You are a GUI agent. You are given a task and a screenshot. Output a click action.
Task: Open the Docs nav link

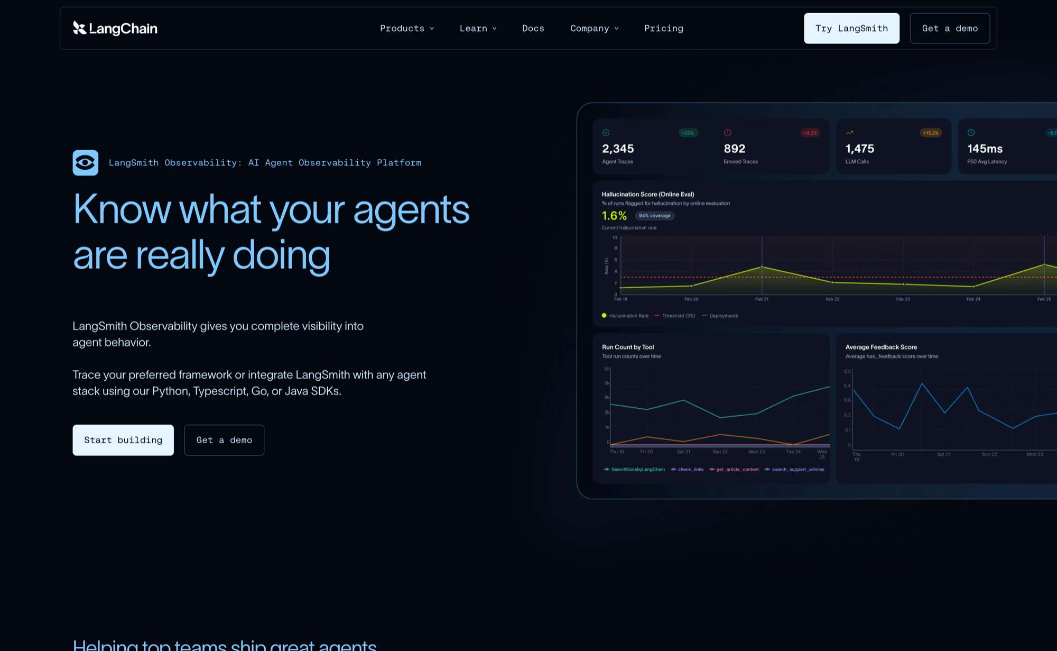pos(533,29)
